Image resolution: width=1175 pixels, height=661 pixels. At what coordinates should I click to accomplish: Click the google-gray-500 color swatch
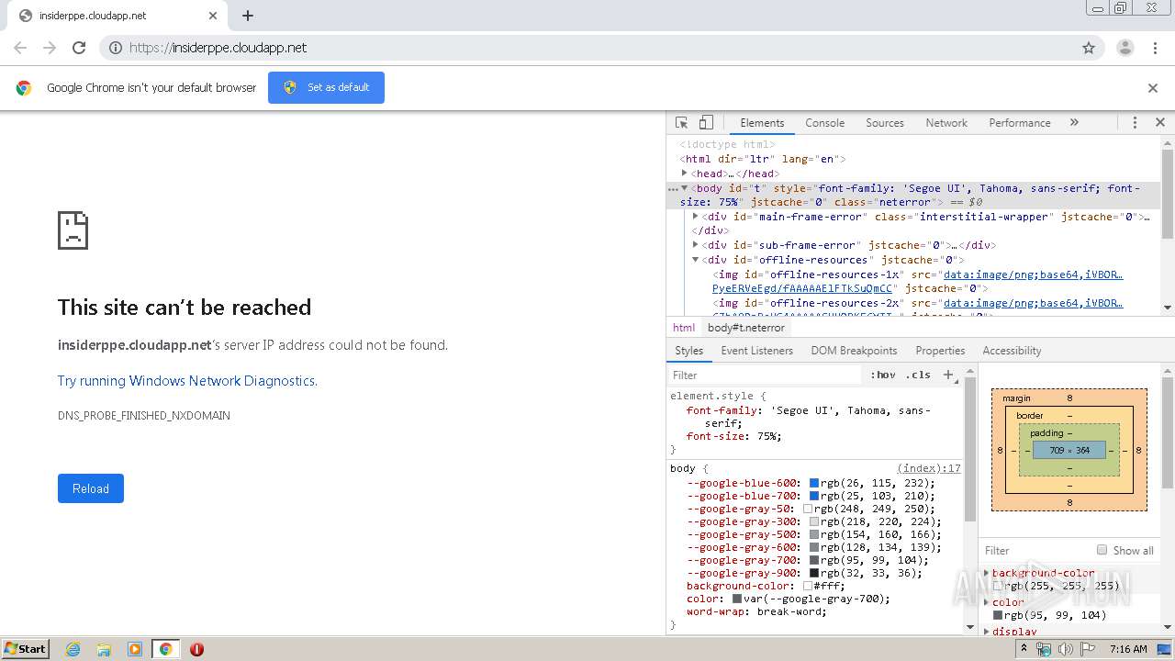tap(813, 534)
